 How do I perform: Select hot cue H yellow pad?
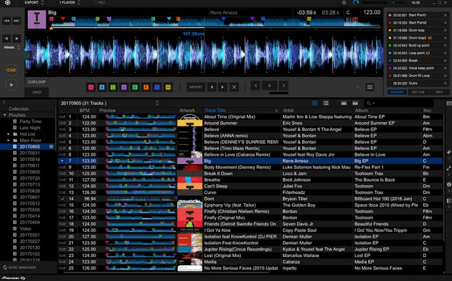167,87
